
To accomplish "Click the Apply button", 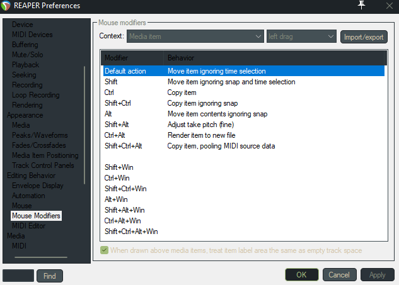I will click(378, 274).
